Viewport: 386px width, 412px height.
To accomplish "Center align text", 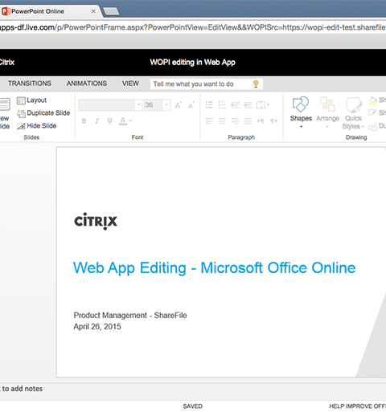I will coord(222,121).
